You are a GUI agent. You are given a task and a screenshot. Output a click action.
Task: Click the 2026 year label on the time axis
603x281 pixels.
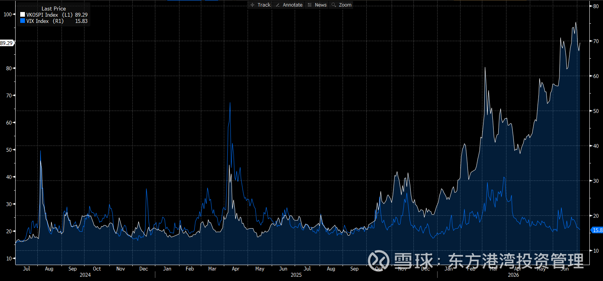pos(513,275)
